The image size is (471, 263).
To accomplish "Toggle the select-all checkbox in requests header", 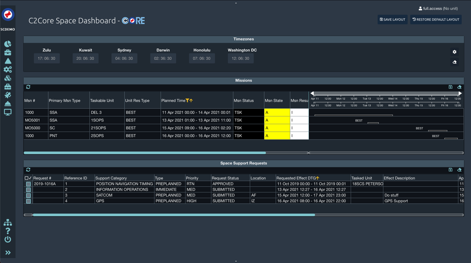I will (26, 178).
